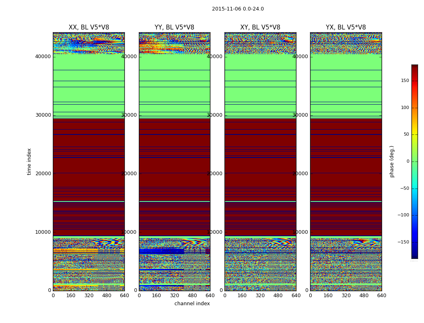Select the 0 tick label beside the colorbar
424x323 pixels.
click(407, 161)
